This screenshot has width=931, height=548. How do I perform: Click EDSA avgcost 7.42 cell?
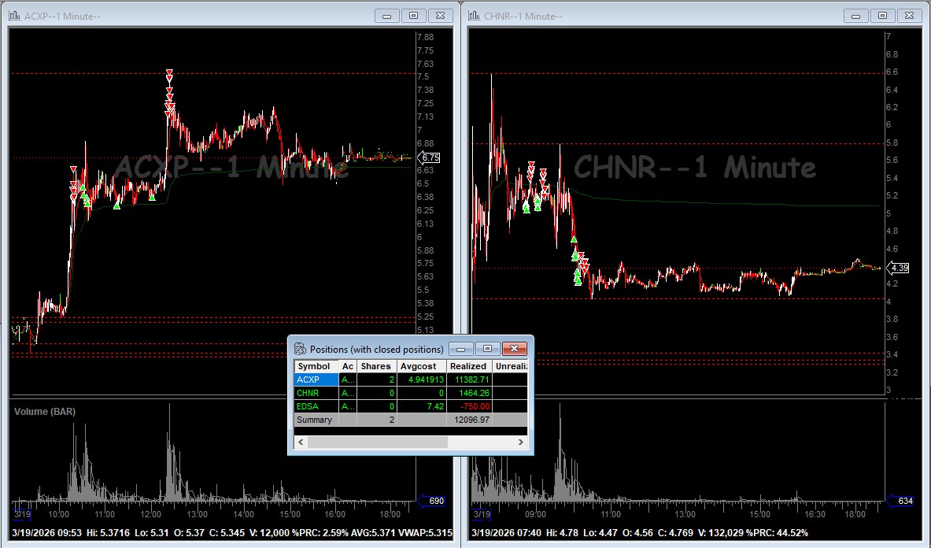tap(421, 406)
